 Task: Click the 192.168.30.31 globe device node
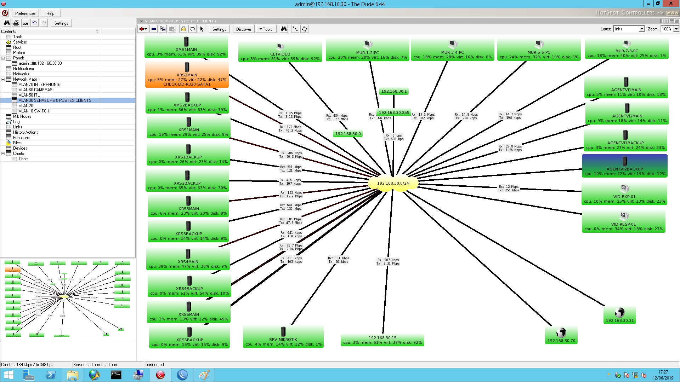point(620,315)
